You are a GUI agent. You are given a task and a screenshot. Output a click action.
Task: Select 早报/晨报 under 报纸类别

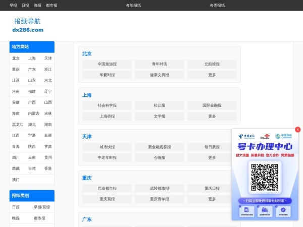tap(42, 207)
